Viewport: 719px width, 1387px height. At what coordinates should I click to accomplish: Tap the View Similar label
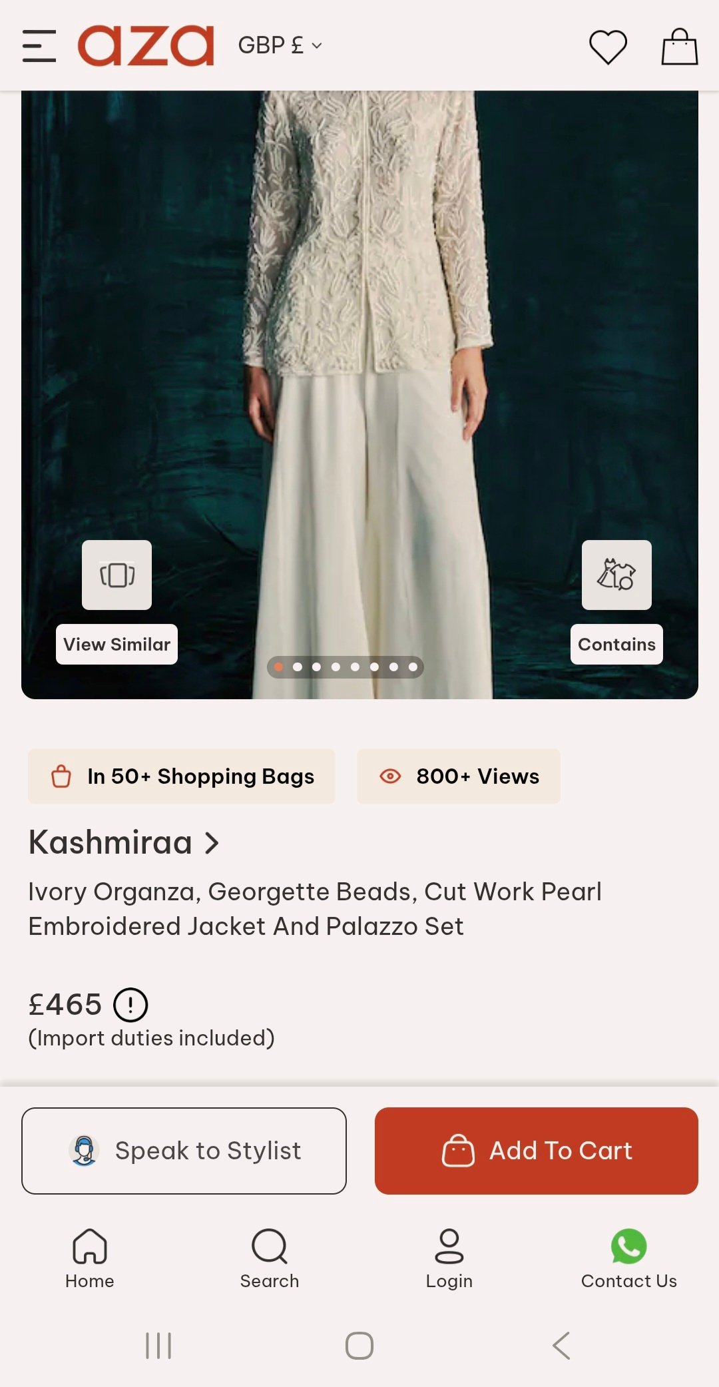117,645
